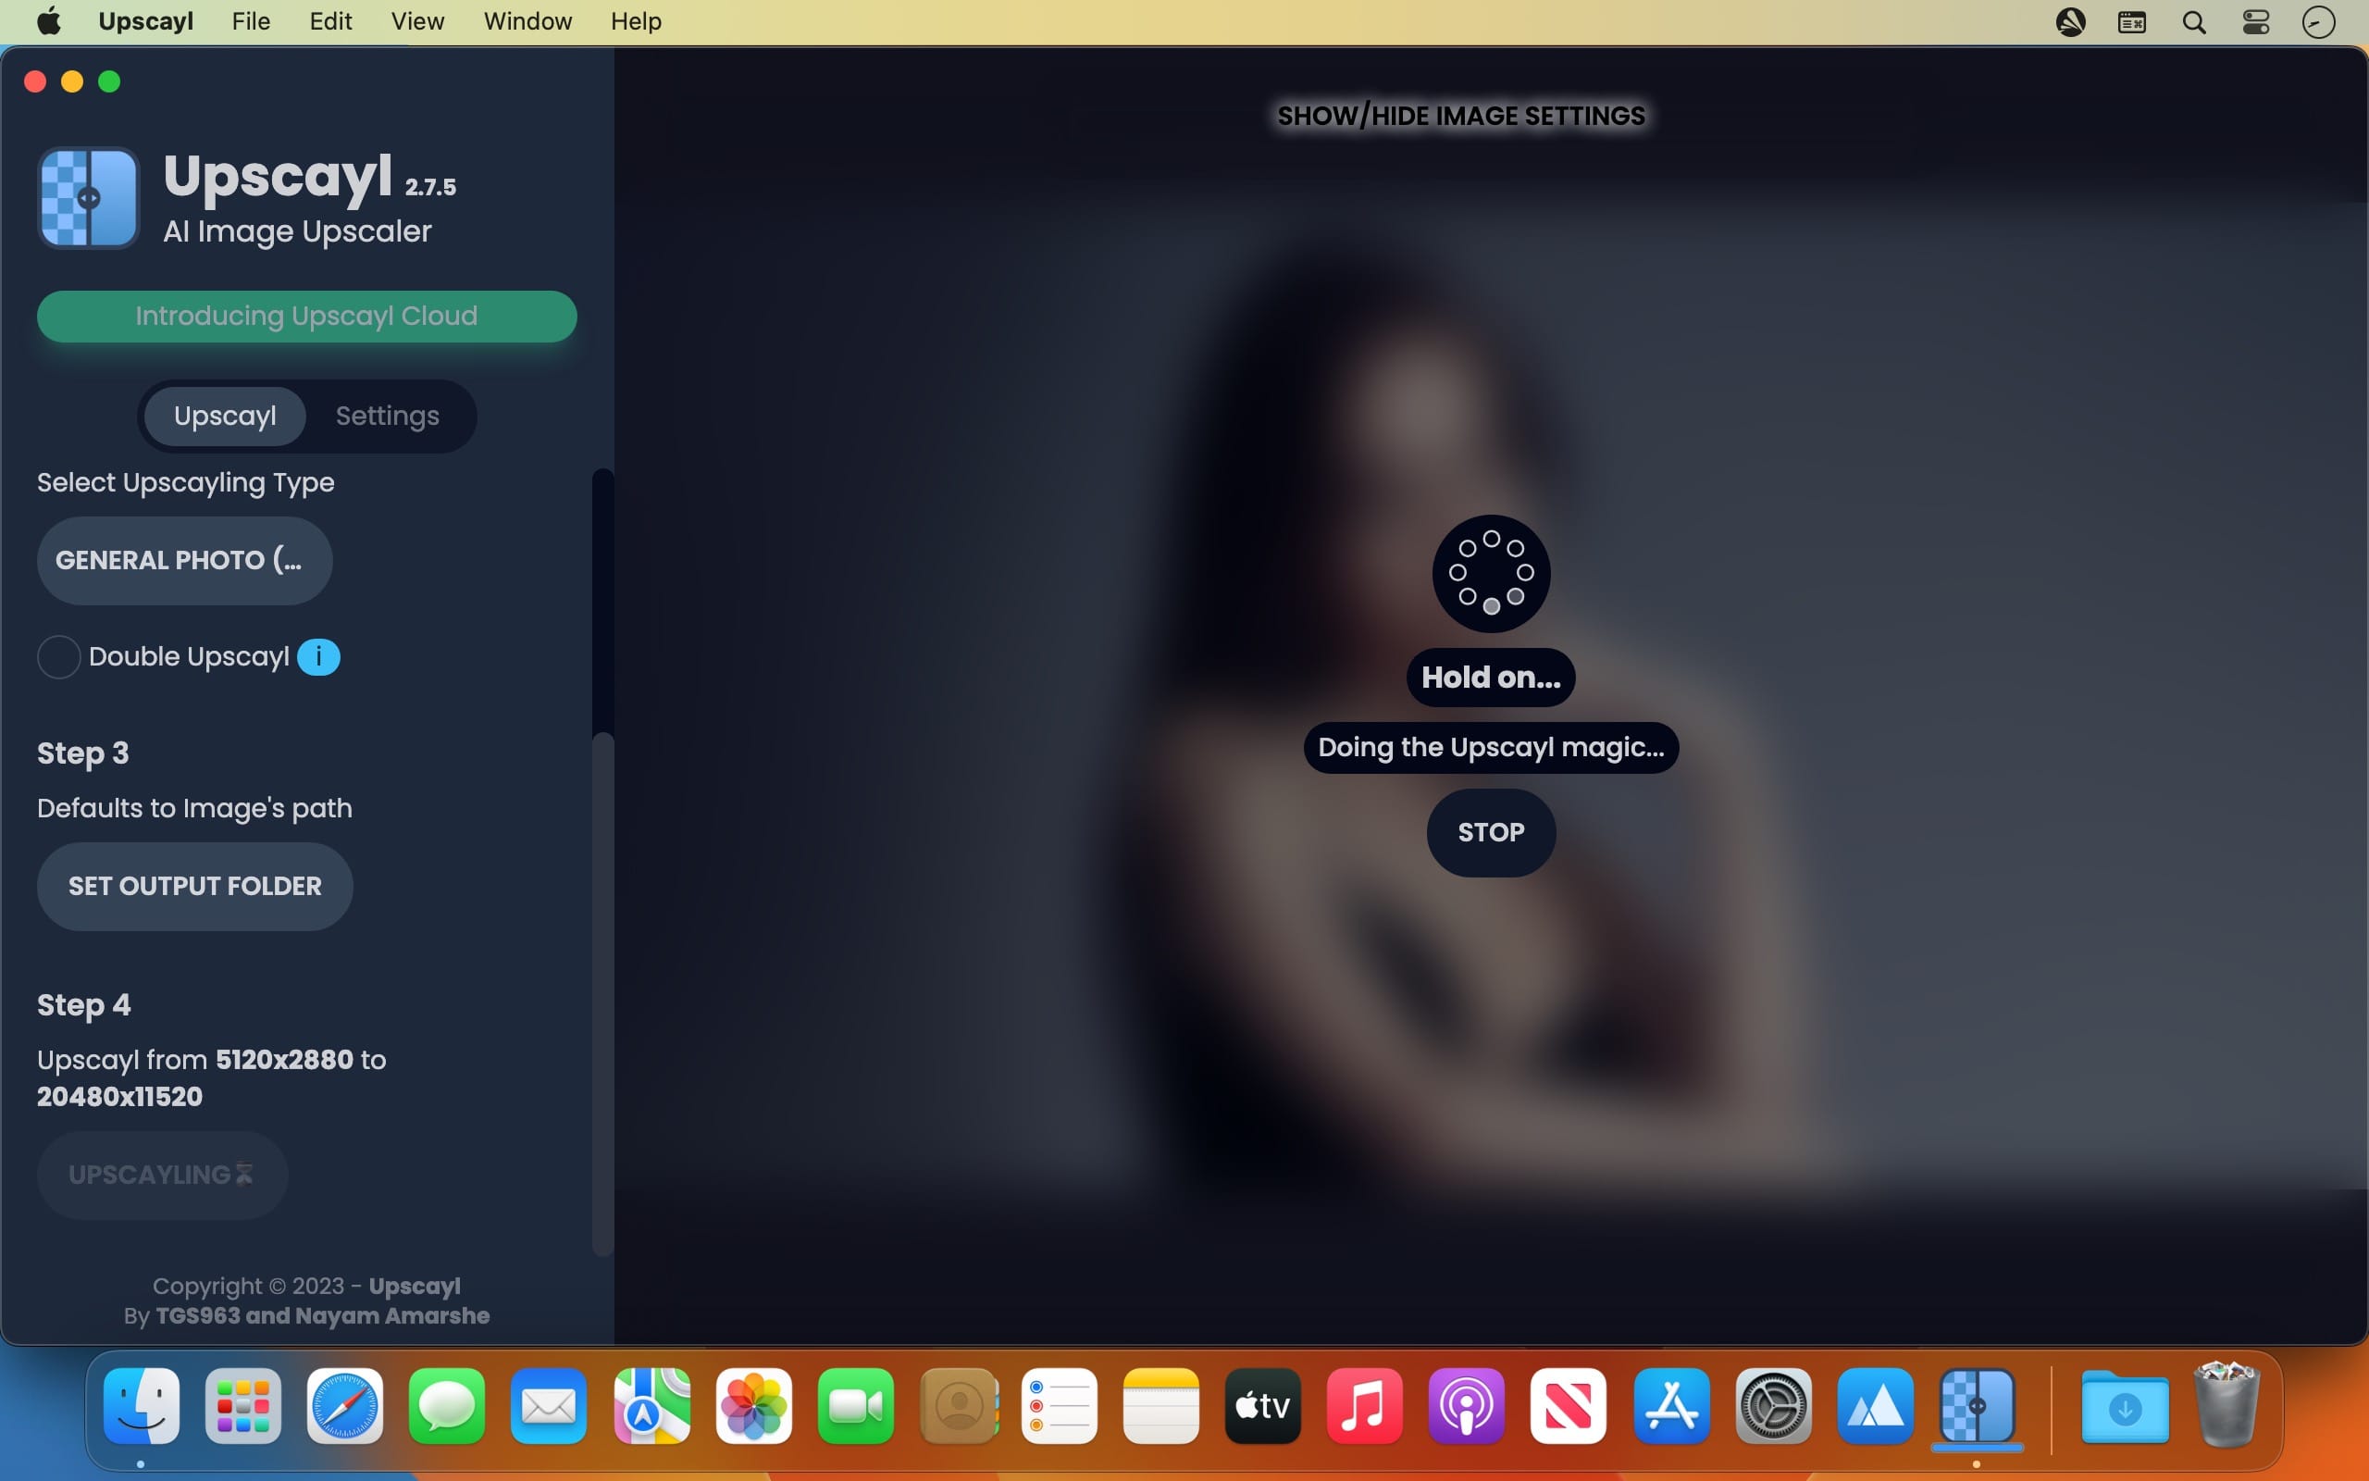
Task: Click the "2.7.5" version number
Action: click(430, 187)
